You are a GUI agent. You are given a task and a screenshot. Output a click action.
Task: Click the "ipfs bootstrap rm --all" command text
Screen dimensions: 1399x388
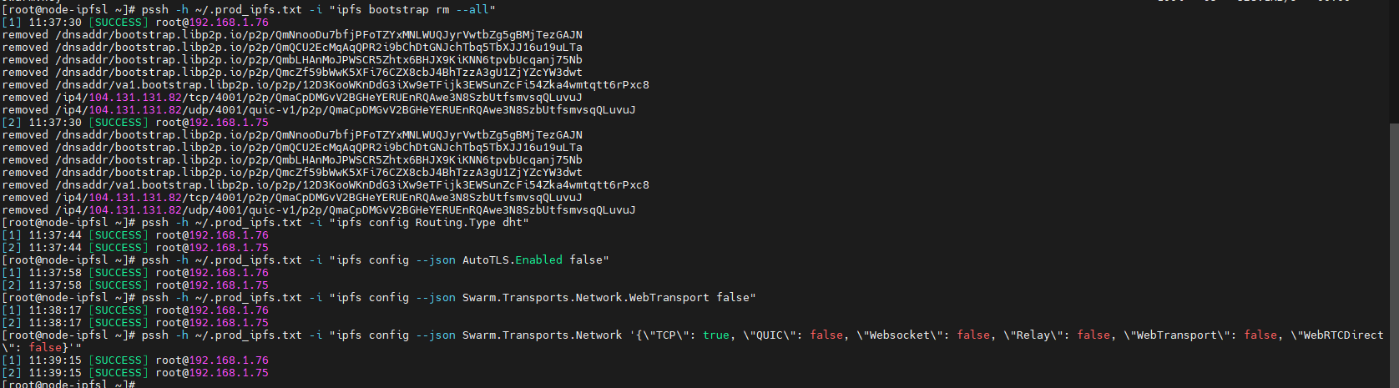(415, 10)
